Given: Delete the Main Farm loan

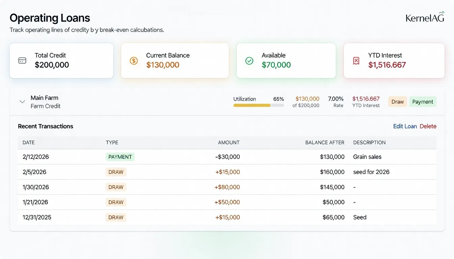Looking at the screenshot, I should click(428, 126).
